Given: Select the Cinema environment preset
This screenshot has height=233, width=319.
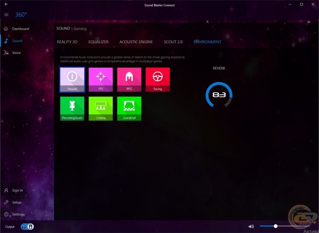Looking at the screenshot, I should [x=101, y=108].
